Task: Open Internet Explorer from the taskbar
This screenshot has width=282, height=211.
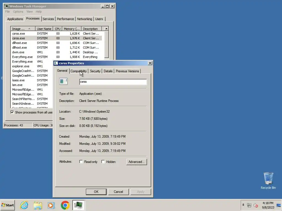Action: (24, 205)
